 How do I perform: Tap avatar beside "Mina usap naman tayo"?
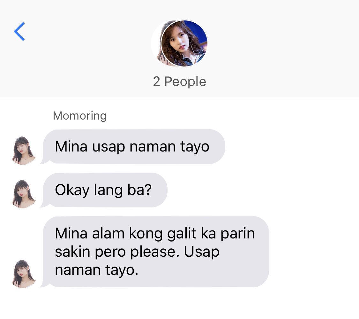(x=24, y=151)
